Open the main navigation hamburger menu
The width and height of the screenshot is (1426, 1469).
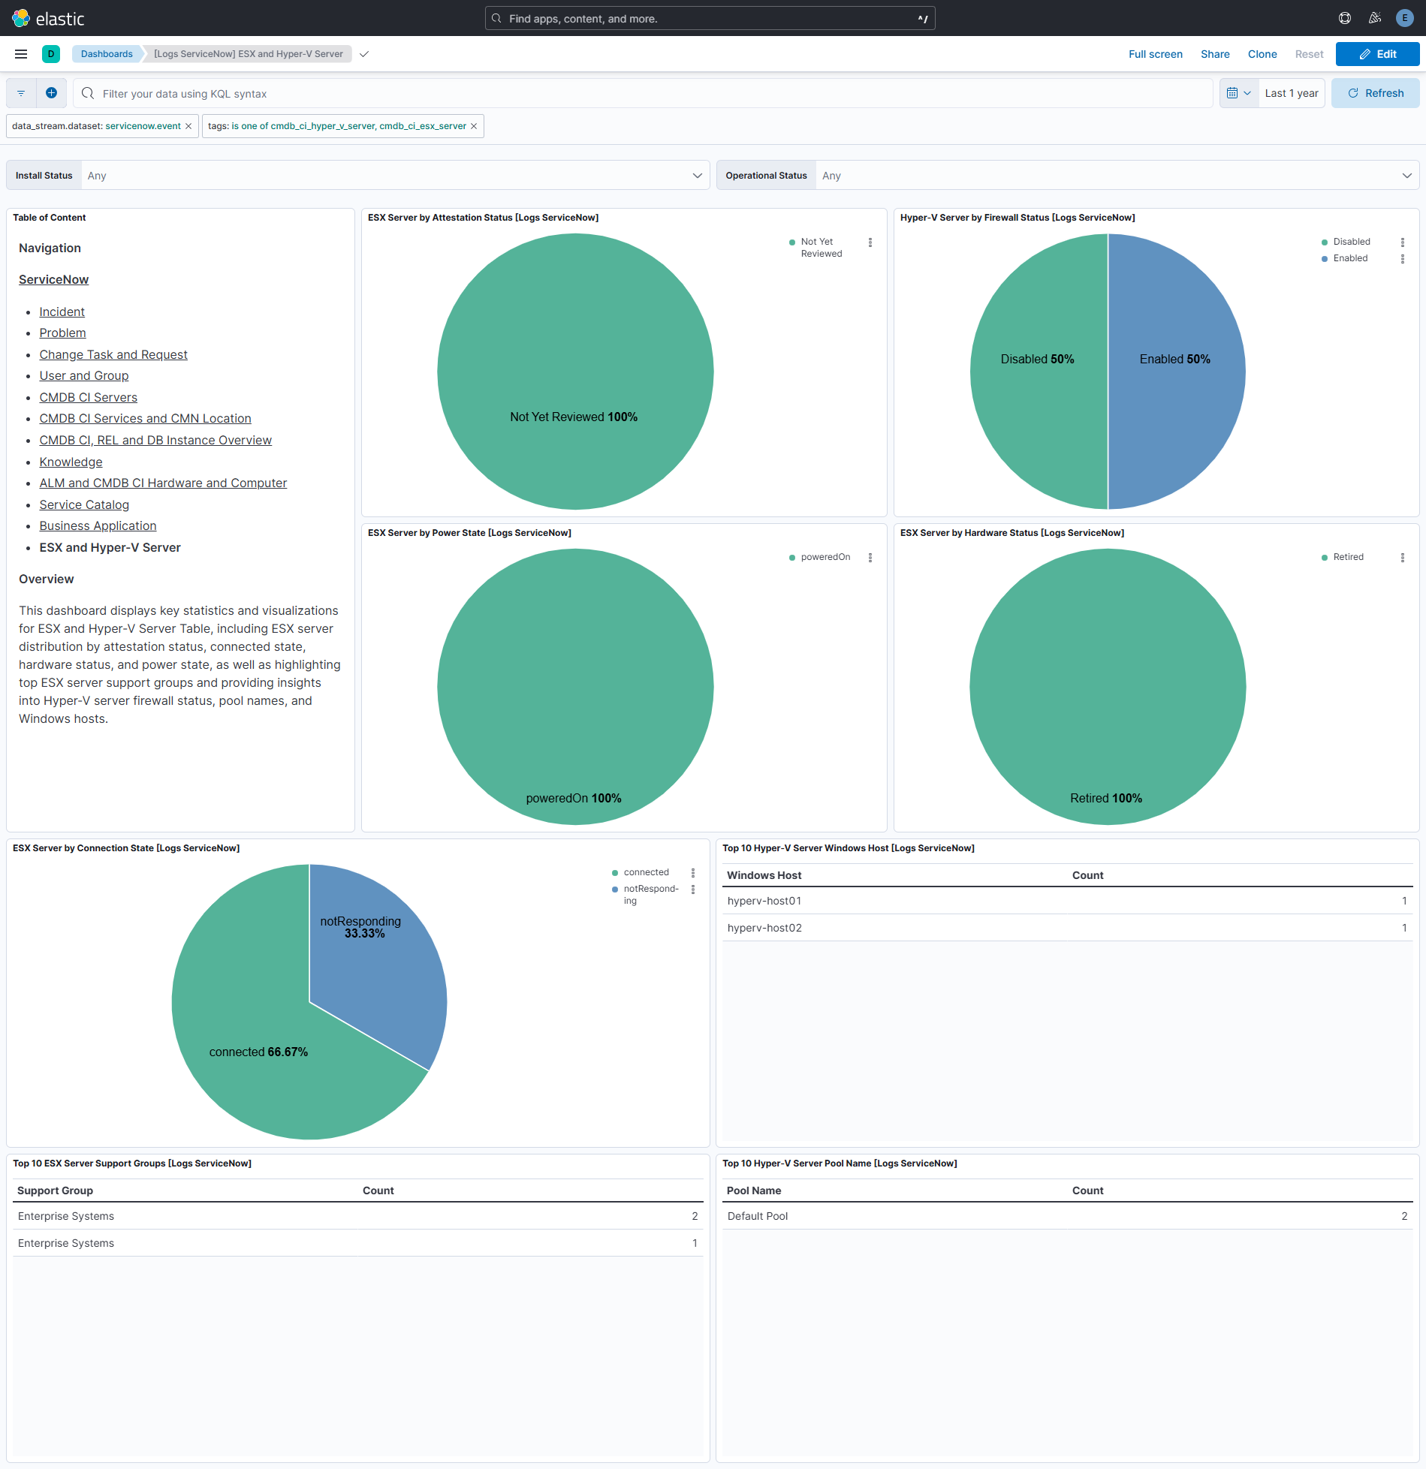20,53
